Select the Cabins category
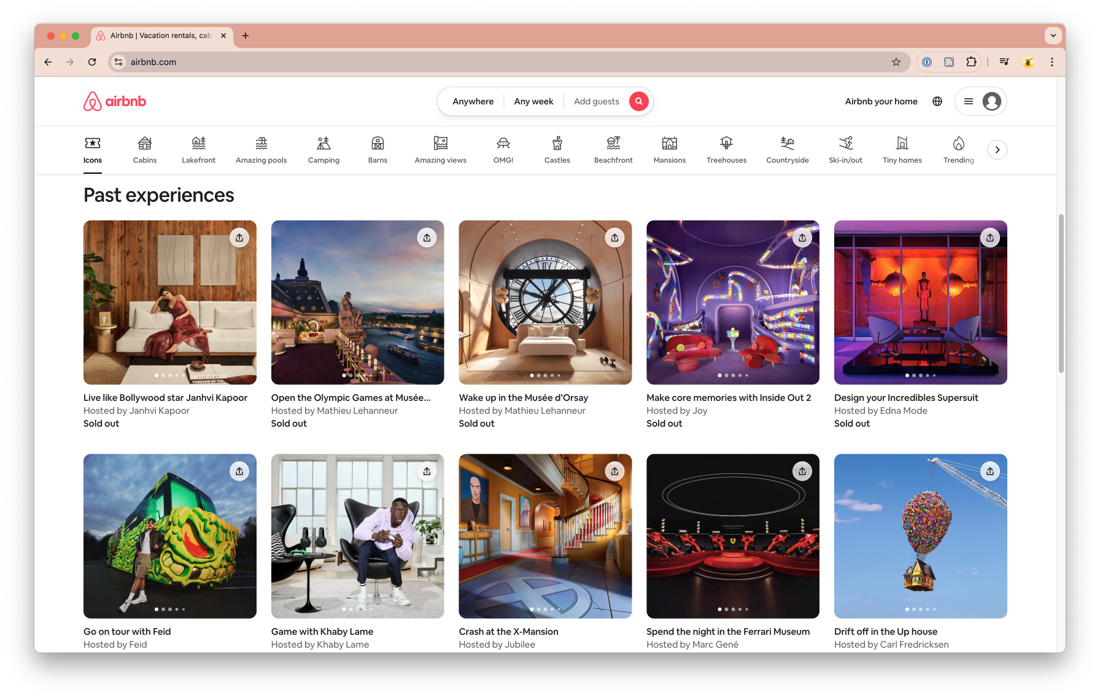The height and width of the screenshot is (698, 1100). pos(145,150)
